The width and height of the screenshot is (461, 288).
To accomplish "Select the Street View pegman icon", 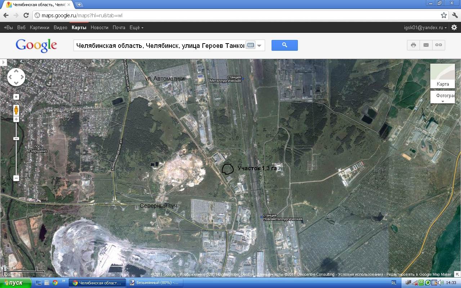I will [x=16, y=109].
